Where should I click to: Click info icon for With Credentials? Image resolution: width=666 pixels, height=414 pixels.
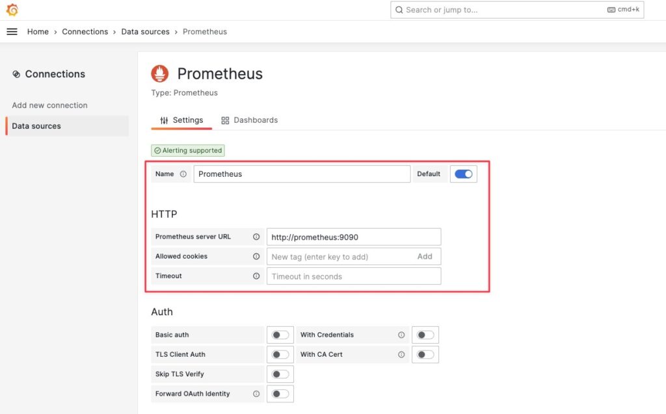click(401, 335)
